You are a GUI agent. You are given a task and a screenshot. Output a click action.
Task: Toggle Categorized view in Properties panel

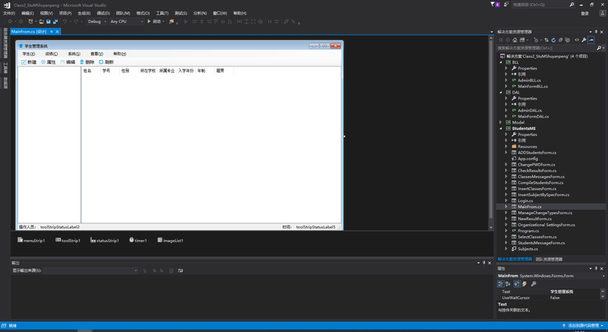(500, 284)
